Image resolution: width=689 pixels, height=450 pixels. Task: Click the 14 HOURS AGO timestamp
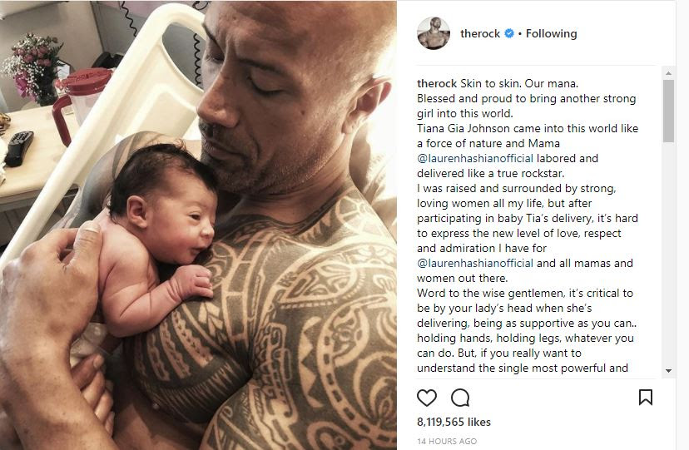447,441
